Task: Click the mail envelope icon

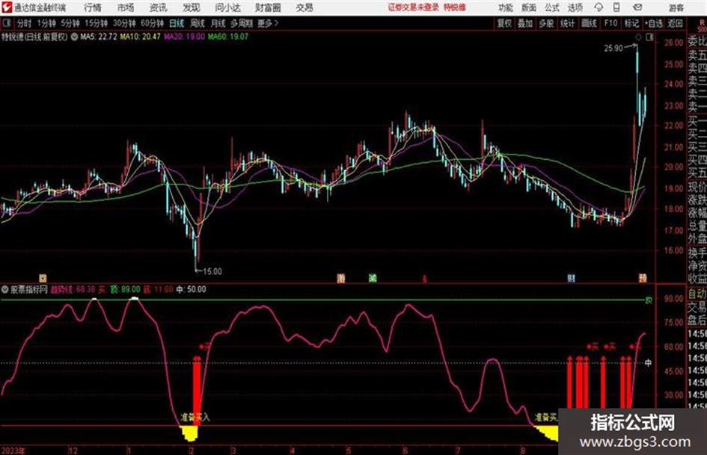Action: pos(637,7)
